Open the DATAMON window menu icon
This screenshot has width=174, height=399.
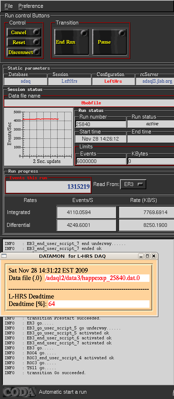[x=4, y=256]
